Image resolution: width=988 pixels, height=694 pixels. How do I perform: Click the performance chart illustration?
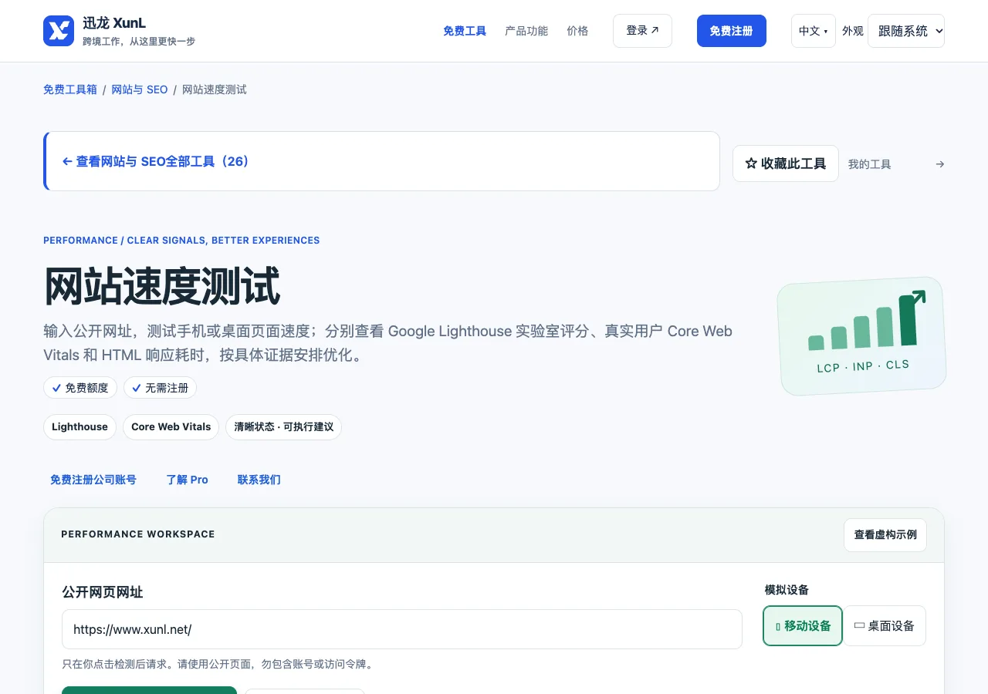(861, 336)
